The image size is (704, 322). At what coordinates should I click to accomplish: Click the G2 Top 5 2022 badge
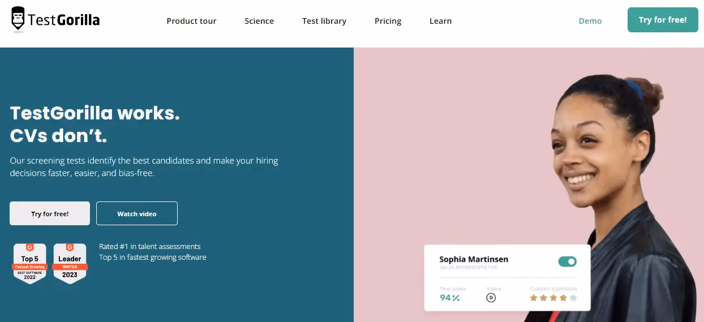tap(30, 263)
